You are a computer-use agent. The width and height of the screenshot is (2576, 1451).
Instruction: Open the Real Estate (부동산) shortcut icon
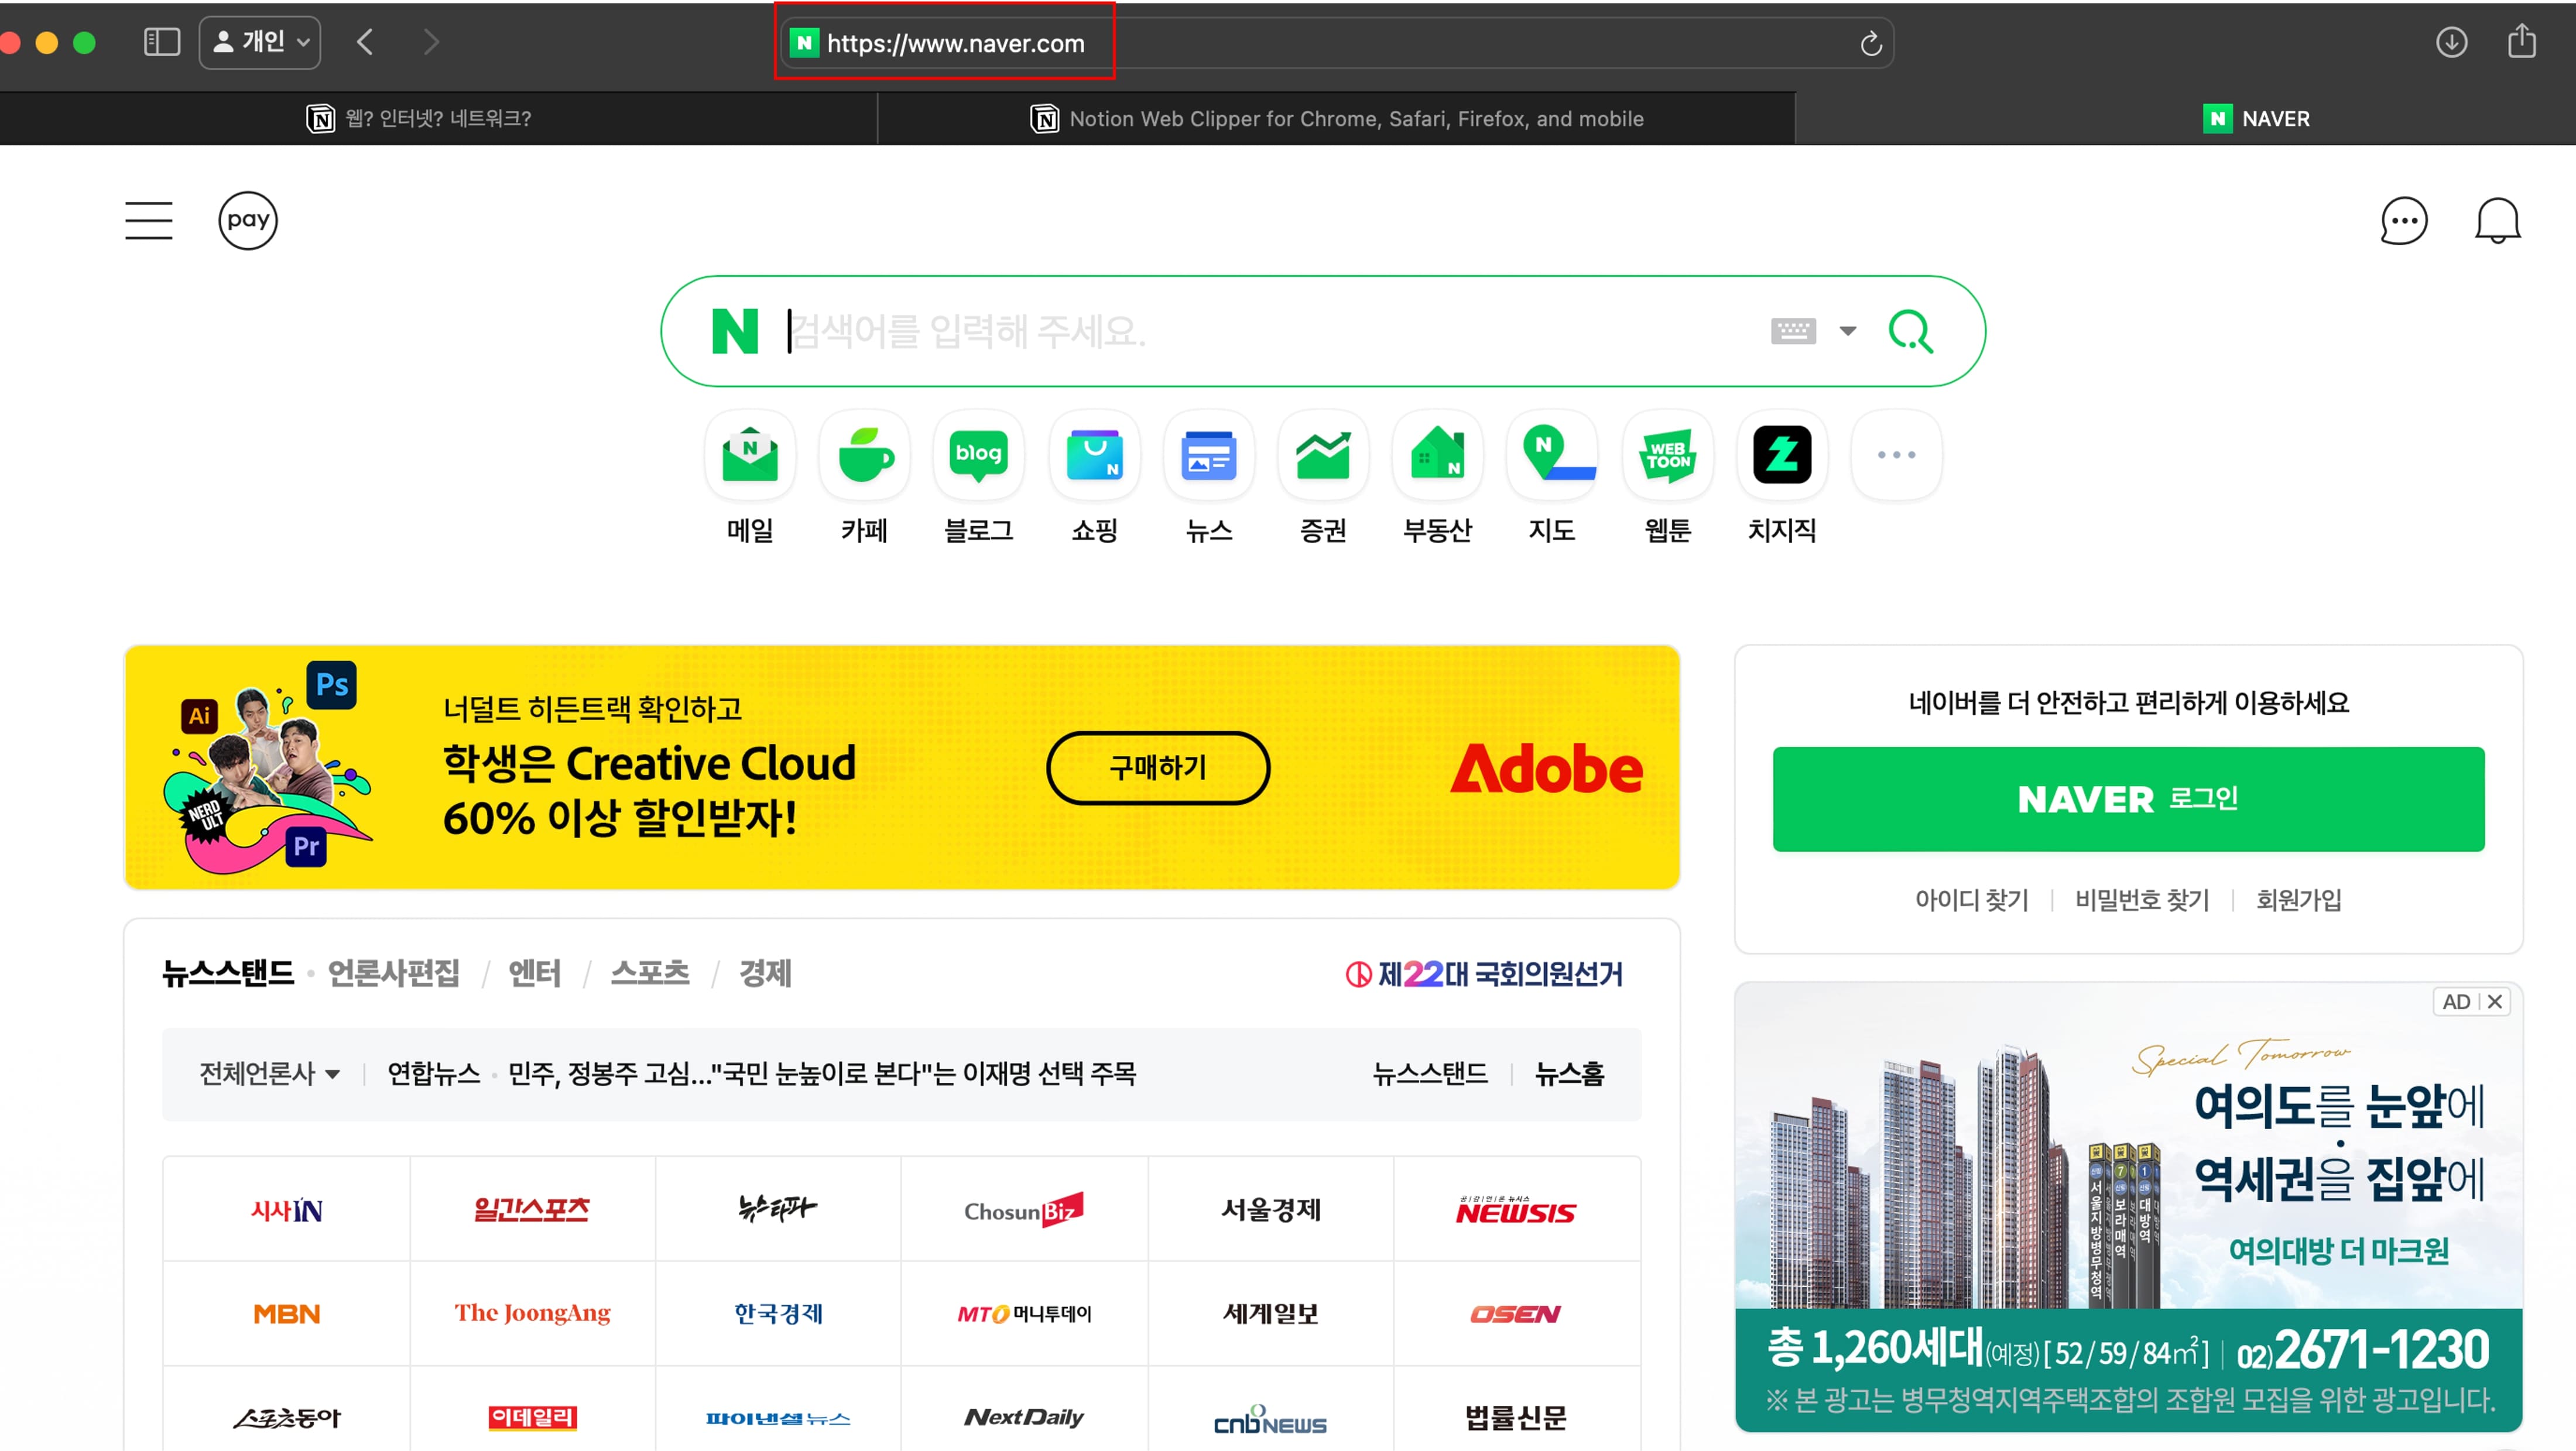coord(1437,455)
